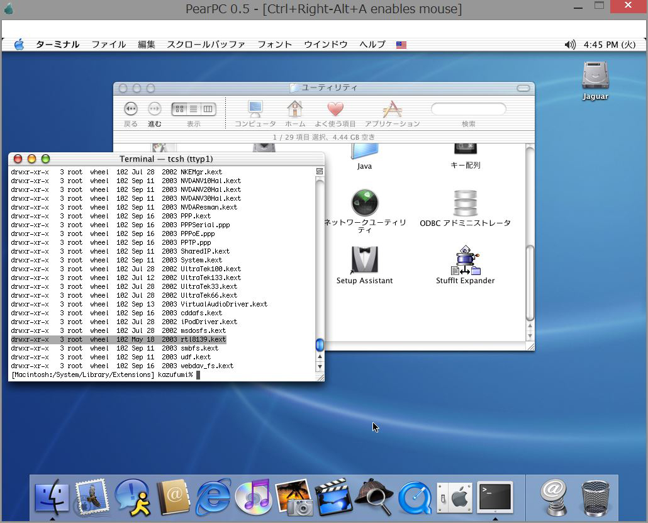Open iChat from the Dock

(x=132, y=497)
